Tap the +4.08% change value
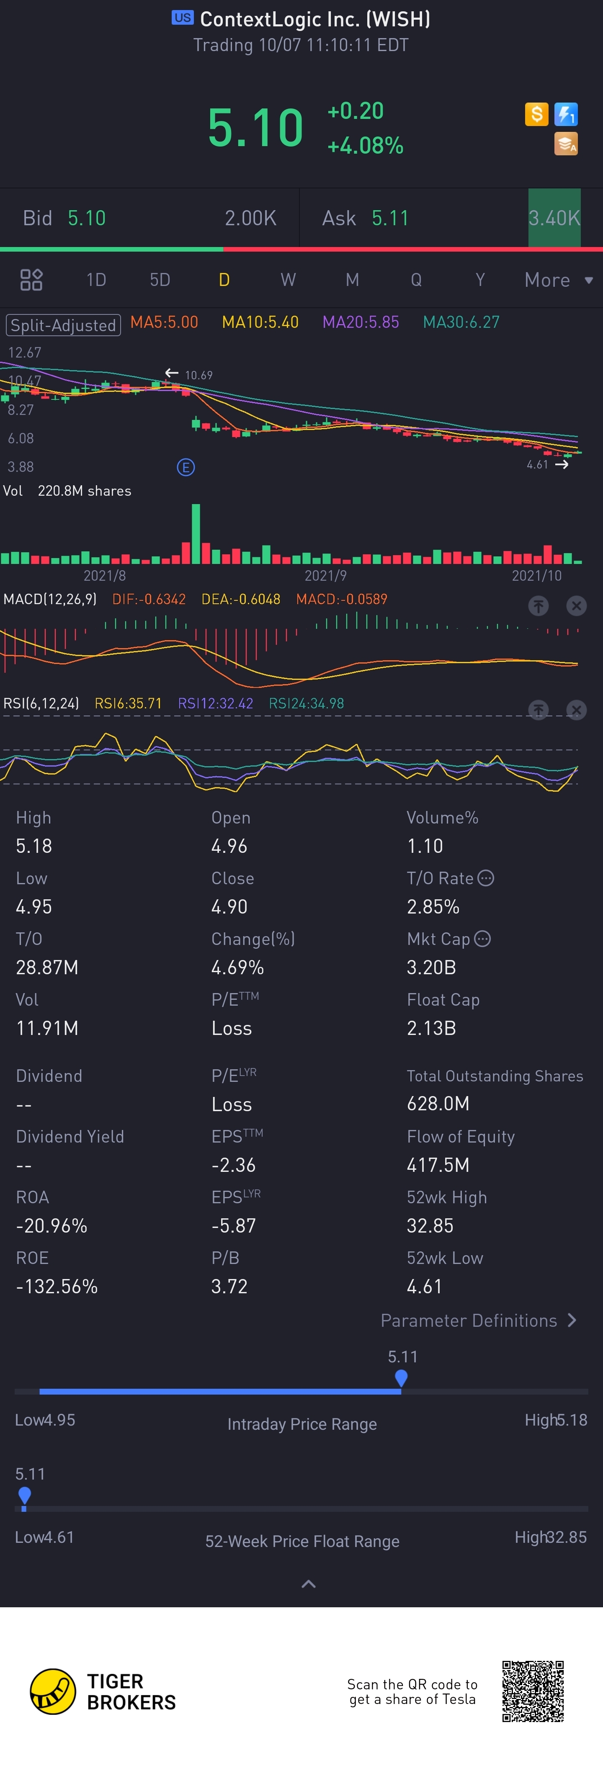Viewport: 603px width, 1776px height. 366,145
